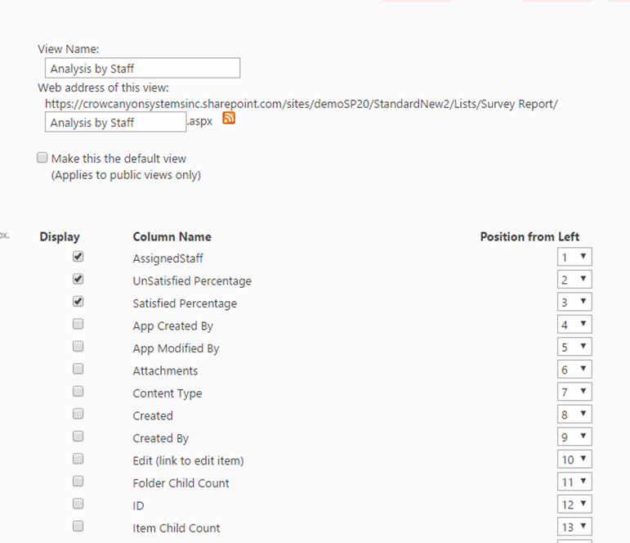Screen dimensions: 630x543
Task: Click the RSS feed icon beside .aspx
Action: (x=230, y=119)
